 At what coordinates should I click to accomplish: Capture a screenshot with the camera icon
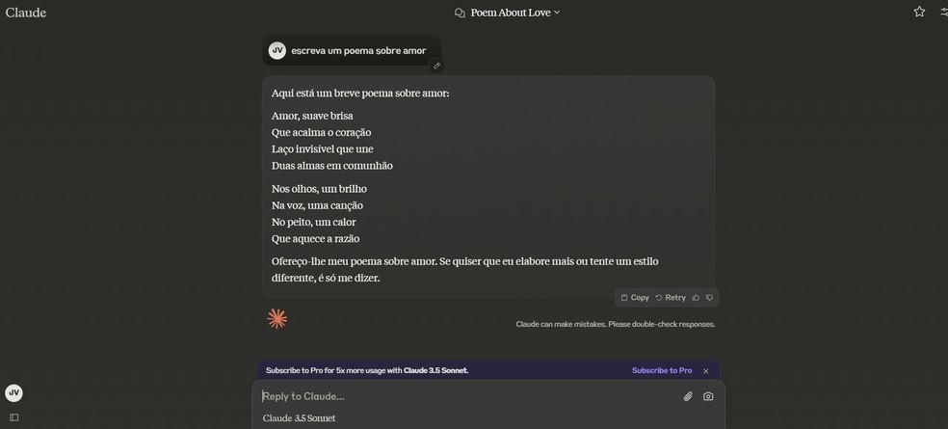click(x=708, y=396)
